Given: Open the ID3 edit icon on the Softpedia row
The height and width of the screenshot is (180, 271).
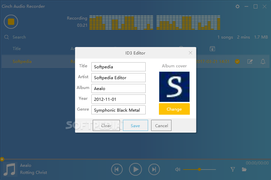Looking at the screenshot, I should click(x=250, y=61).
